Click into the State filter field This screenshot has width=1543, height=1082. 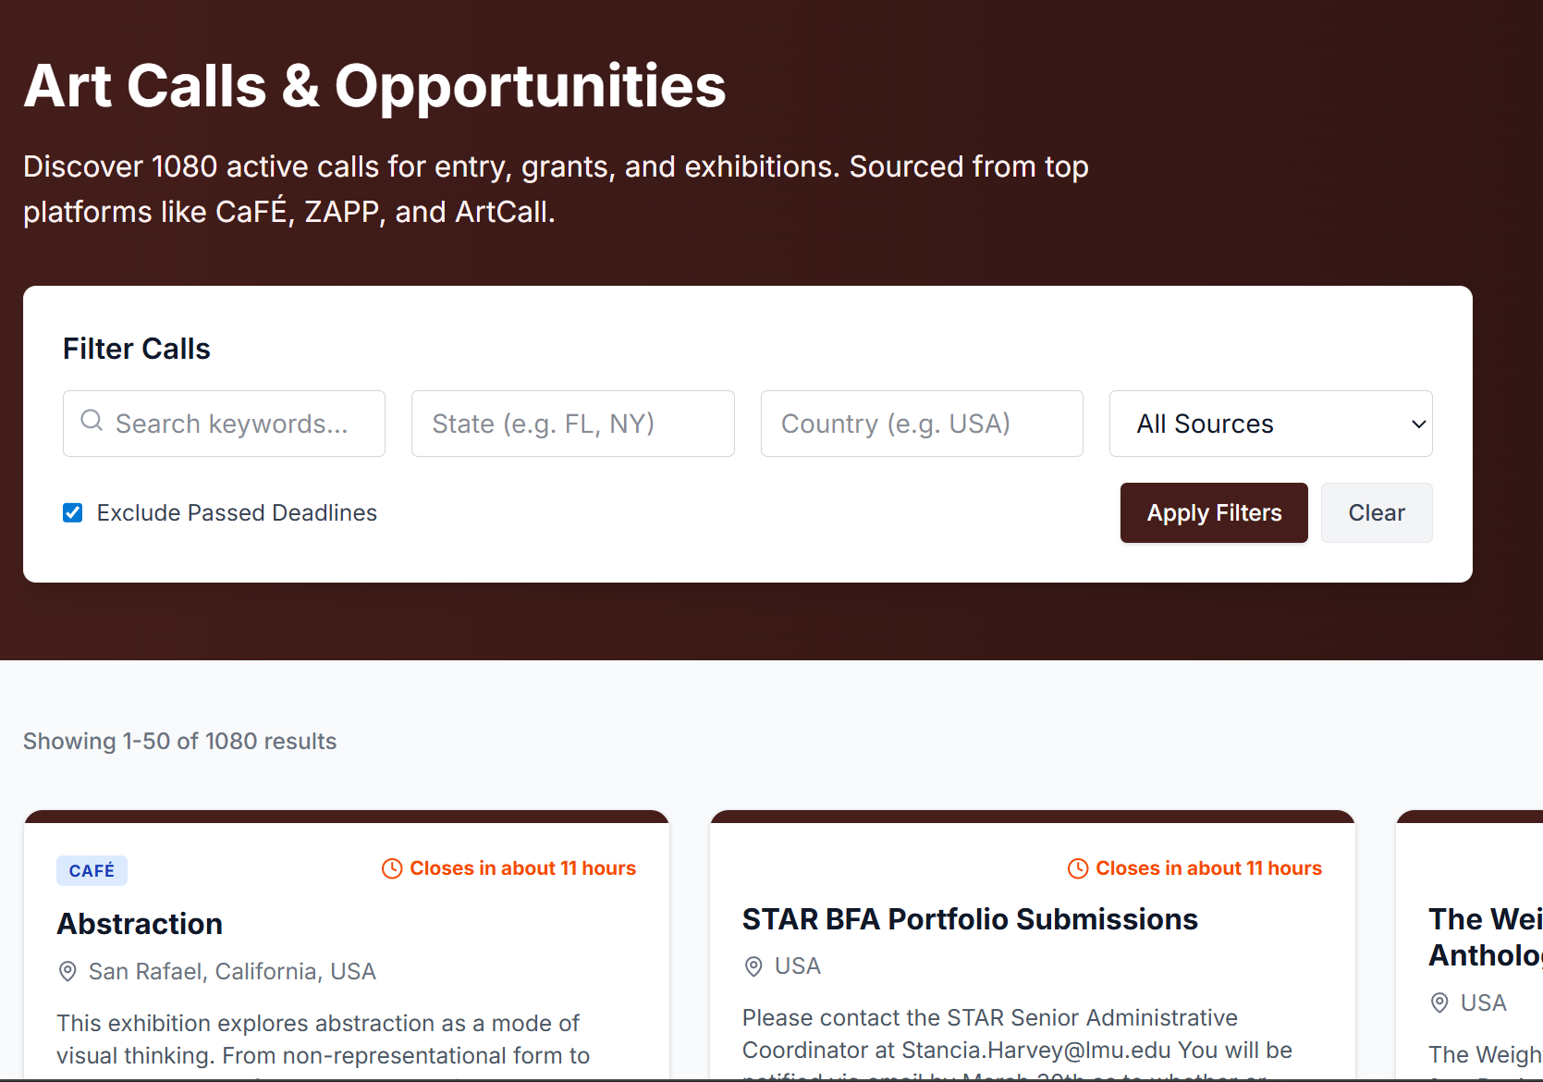[x=572, y=424]
